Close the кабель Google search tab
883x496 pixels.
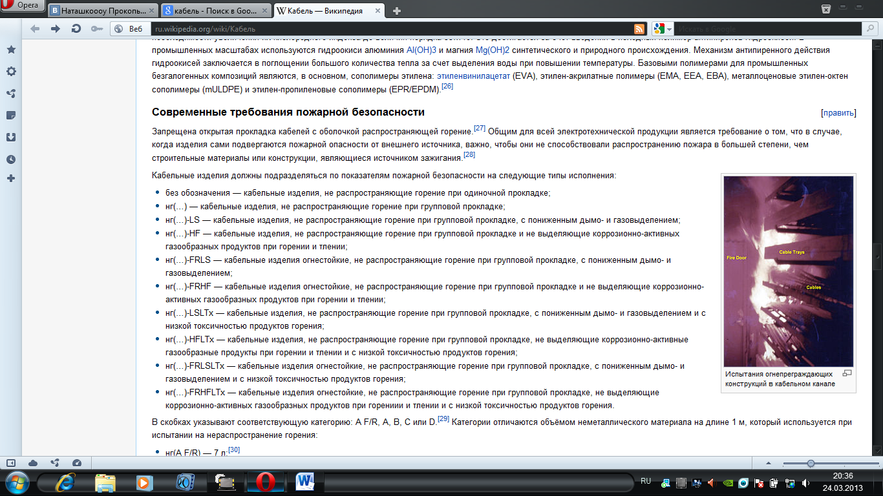264,10
